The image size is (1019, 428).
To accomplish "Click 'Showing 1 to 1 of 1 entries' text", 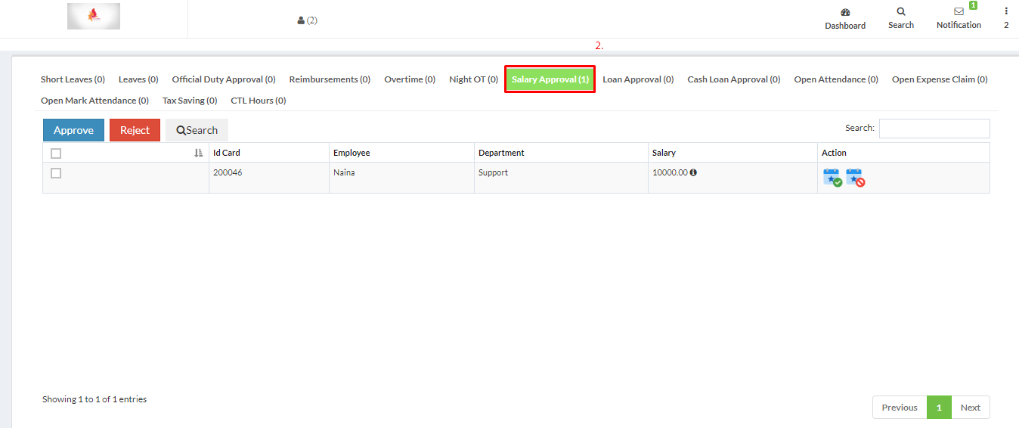I will pyautogui.click(x=94, y=399).
